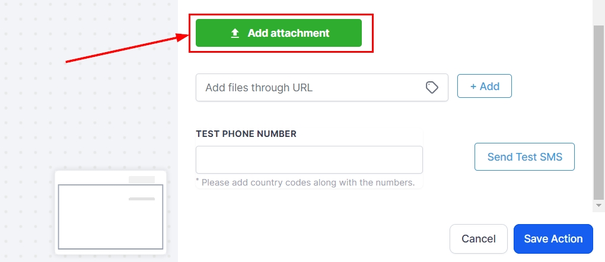Image resolution: width=605 pixels, height=262 pixels.
Task: Focus the Test Phone Number input box
Action: (309, 160)
